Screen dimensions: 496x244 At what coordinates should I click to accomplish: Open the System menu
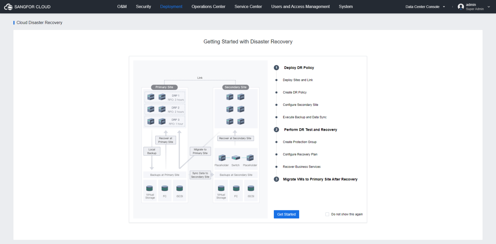(x=346, y=7)
